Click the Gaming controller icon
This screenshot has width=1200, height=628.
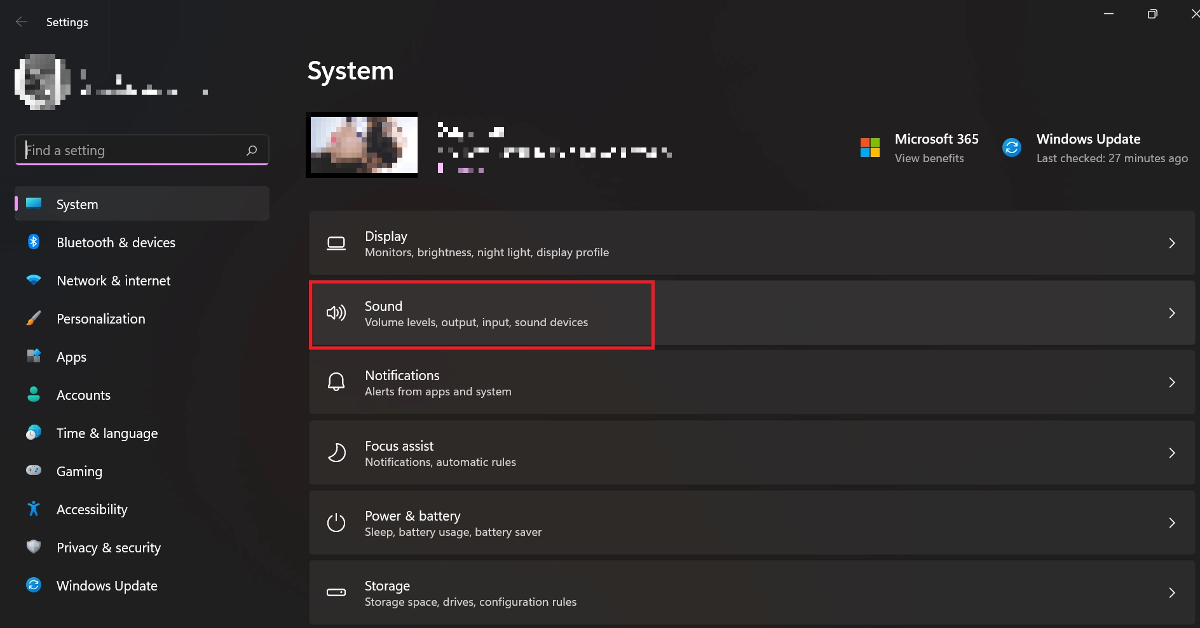pyautogui.click(x=33, y=471)
